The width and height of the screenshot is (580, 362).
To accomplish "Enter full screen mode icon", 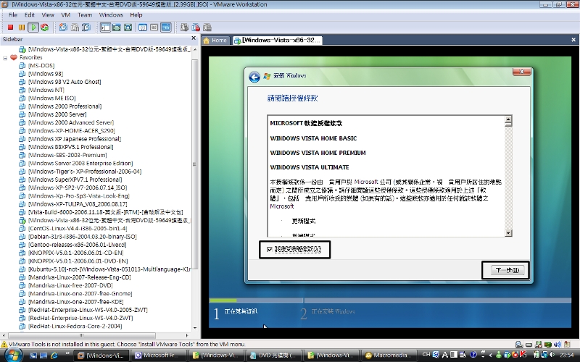I will 128,28.
